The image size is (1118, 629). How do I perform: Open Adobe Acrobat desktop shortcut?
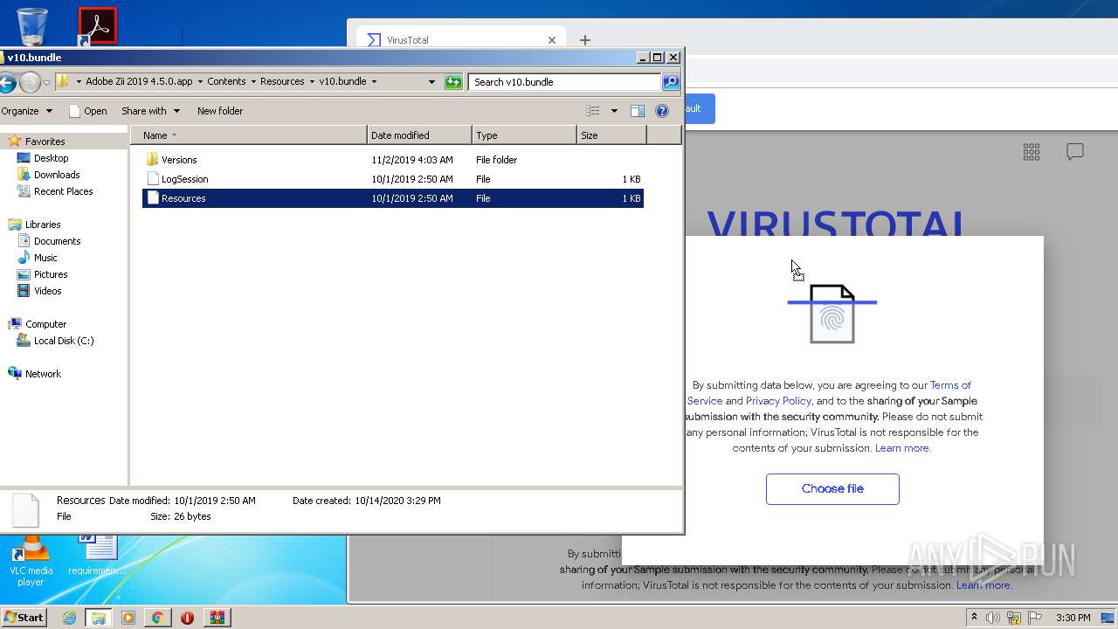[x=97, y=27]
